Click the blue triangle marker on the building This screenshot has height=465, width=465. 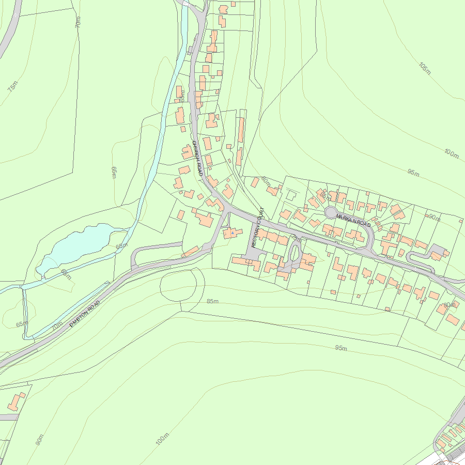click(x=233, y=233)
